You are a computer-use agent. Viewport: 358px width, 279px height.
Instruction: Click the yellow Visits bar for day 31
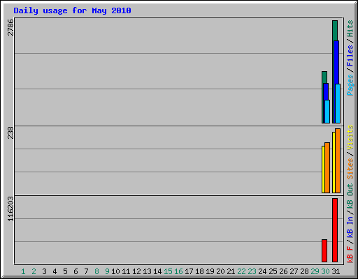[x=334, y=163]
